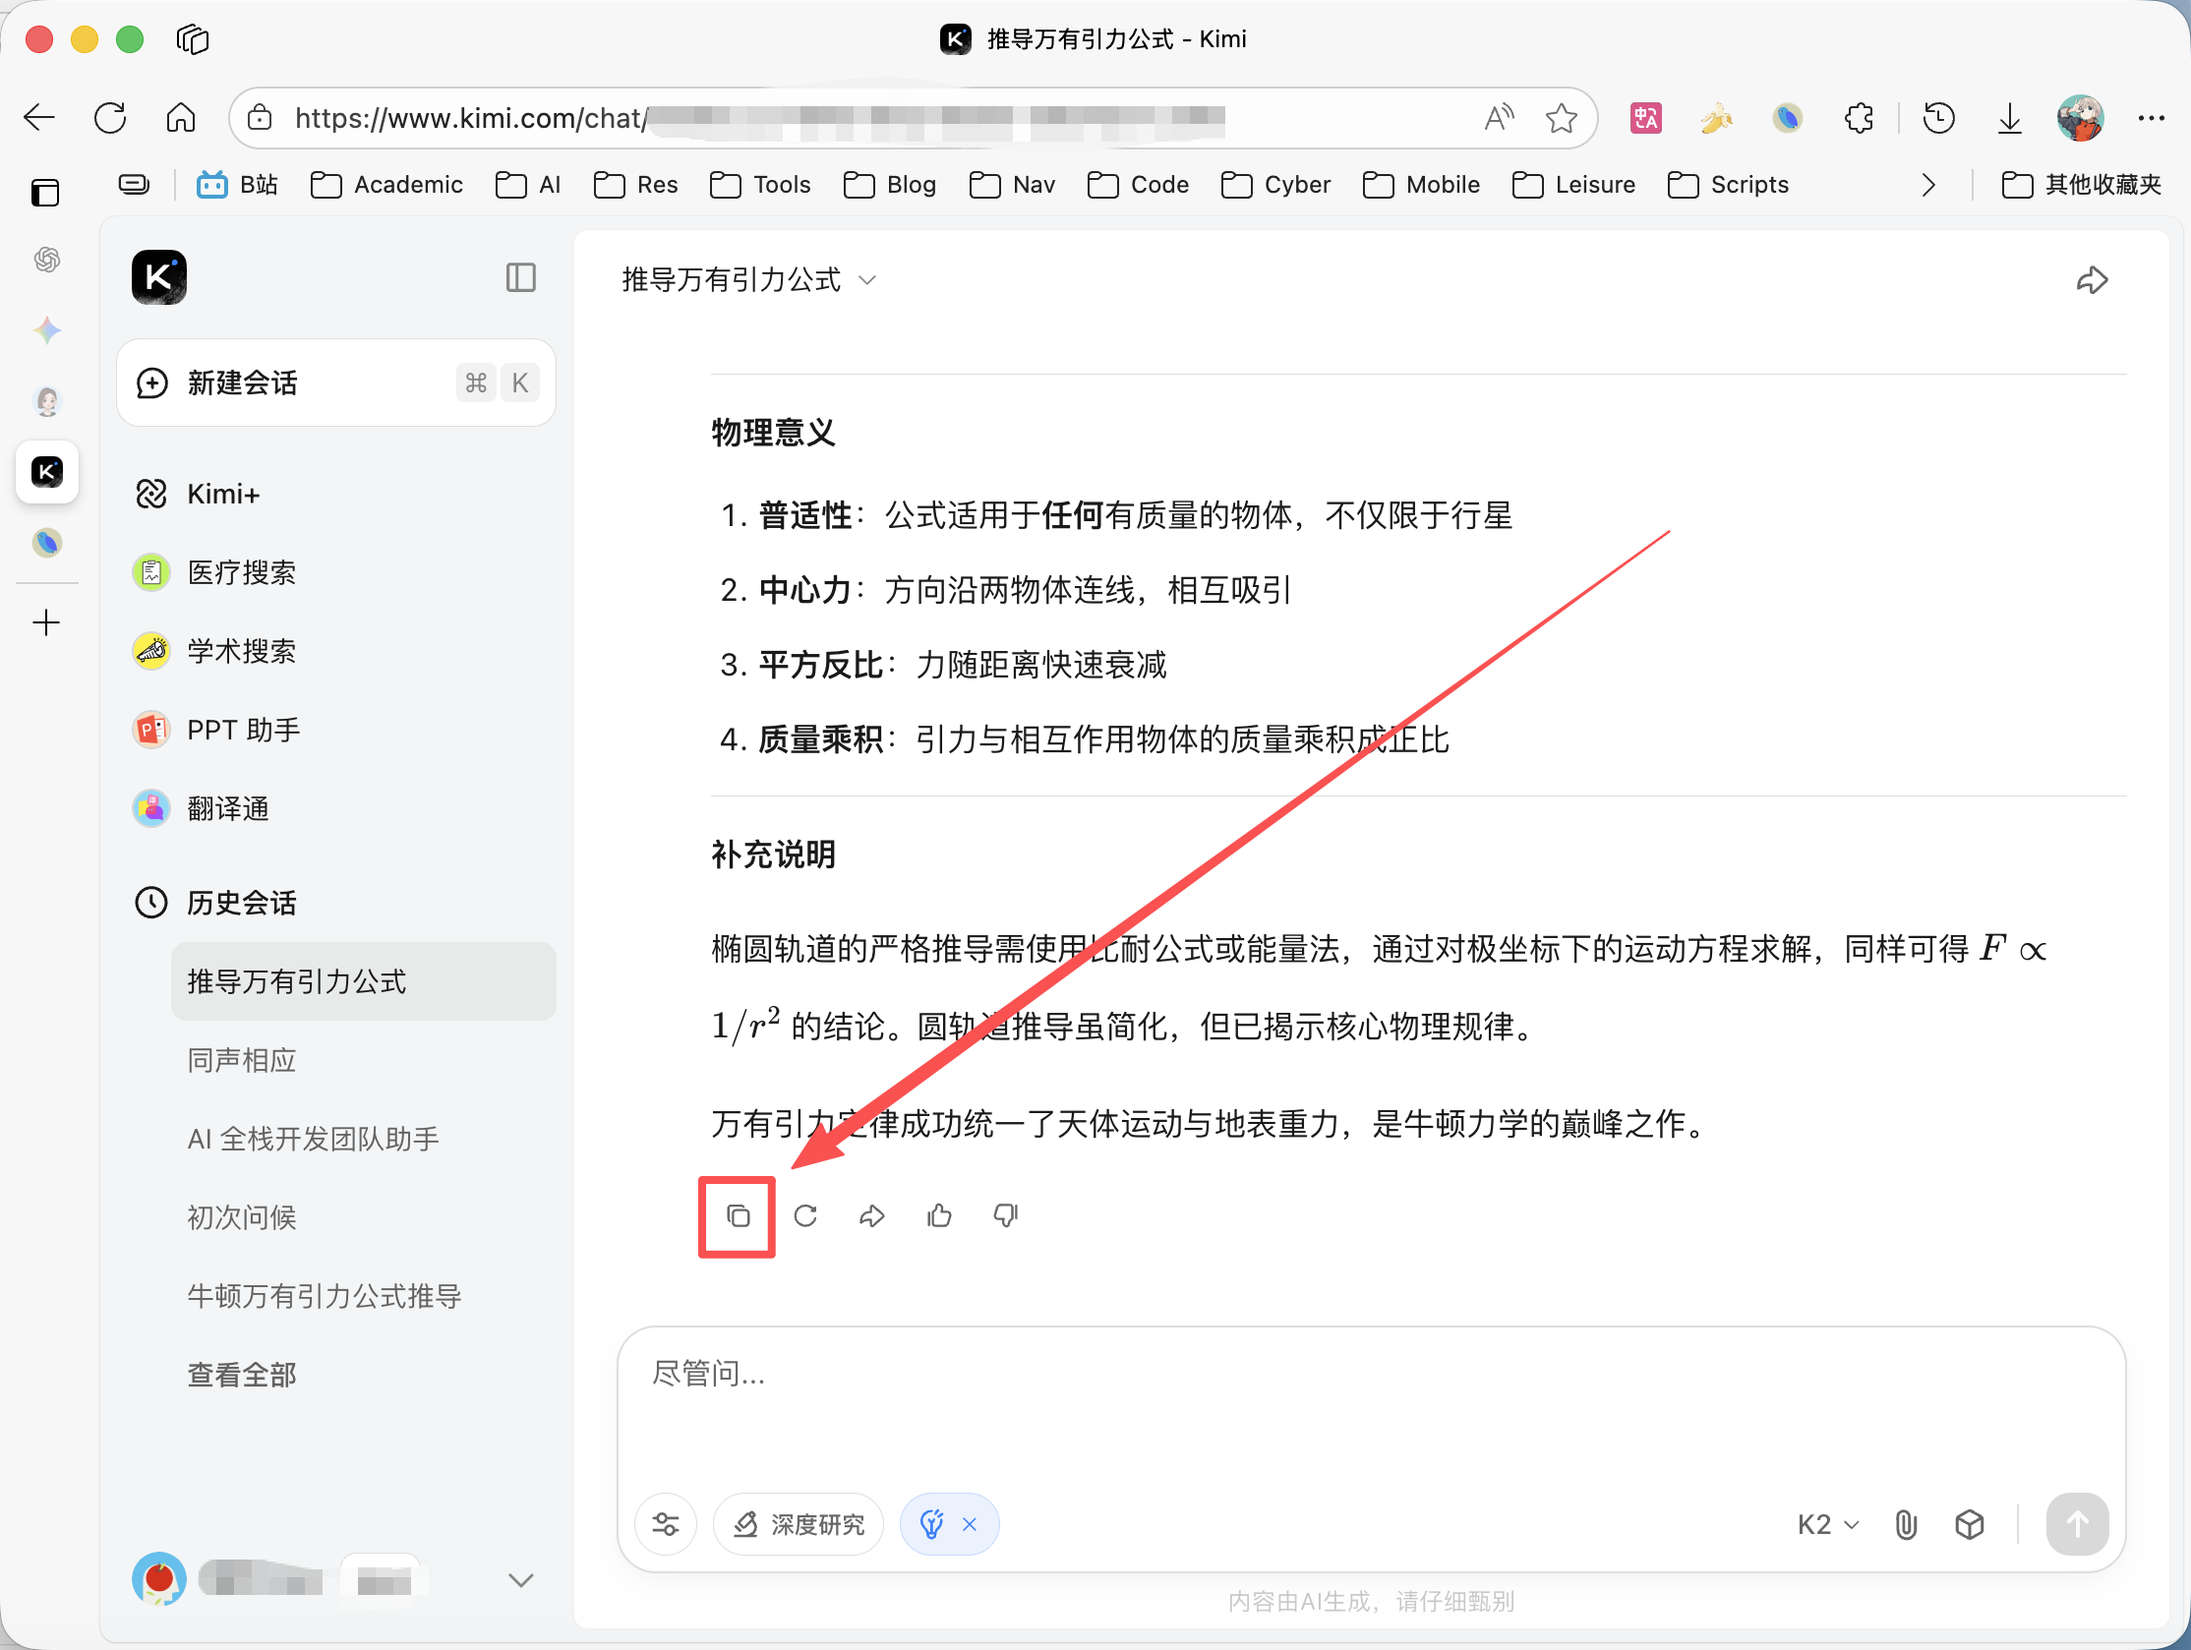Click the thumbs-up icon below the answer
Viewport: 2191px width, 1650px height.
pos(939,1215)
